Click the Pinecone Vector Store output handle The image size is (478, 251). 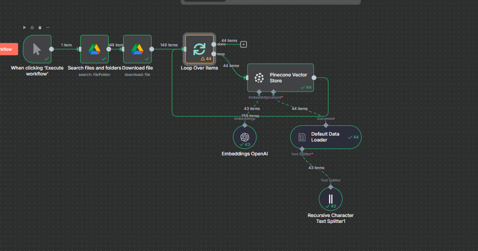[x=314, y=78]
